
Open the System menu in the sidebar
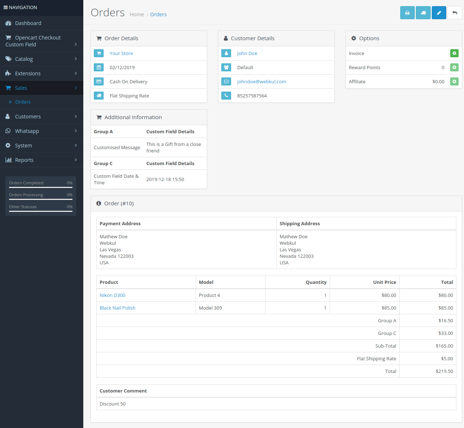tap(24, 145)
